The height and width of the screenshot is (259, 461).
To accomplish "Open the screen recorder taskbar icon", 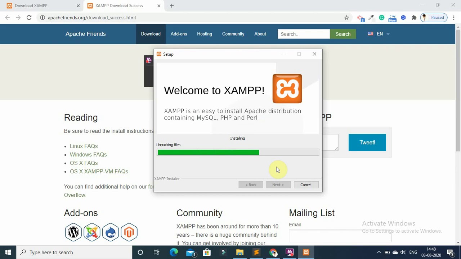I will (x=290, y=253).
